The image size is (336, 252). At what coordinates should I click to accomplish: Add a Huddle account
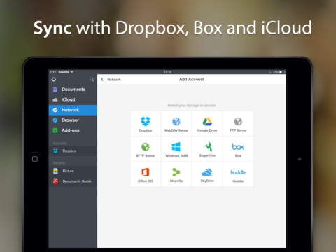[x=238, y=175]
